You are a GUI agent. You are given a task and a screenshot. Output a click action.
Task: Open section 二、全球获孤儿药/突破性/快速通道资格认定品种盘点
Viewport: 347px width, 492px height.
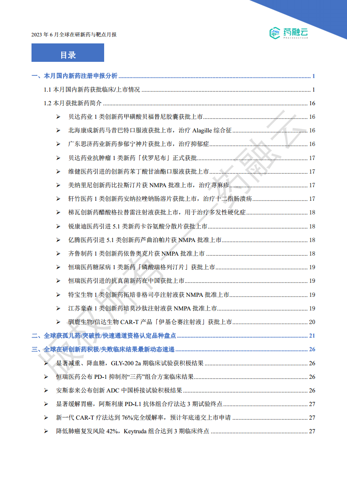(x=173, y=336)
